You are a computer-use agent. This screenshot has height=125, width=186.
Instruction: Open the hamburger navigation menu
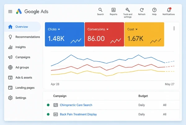10,11
